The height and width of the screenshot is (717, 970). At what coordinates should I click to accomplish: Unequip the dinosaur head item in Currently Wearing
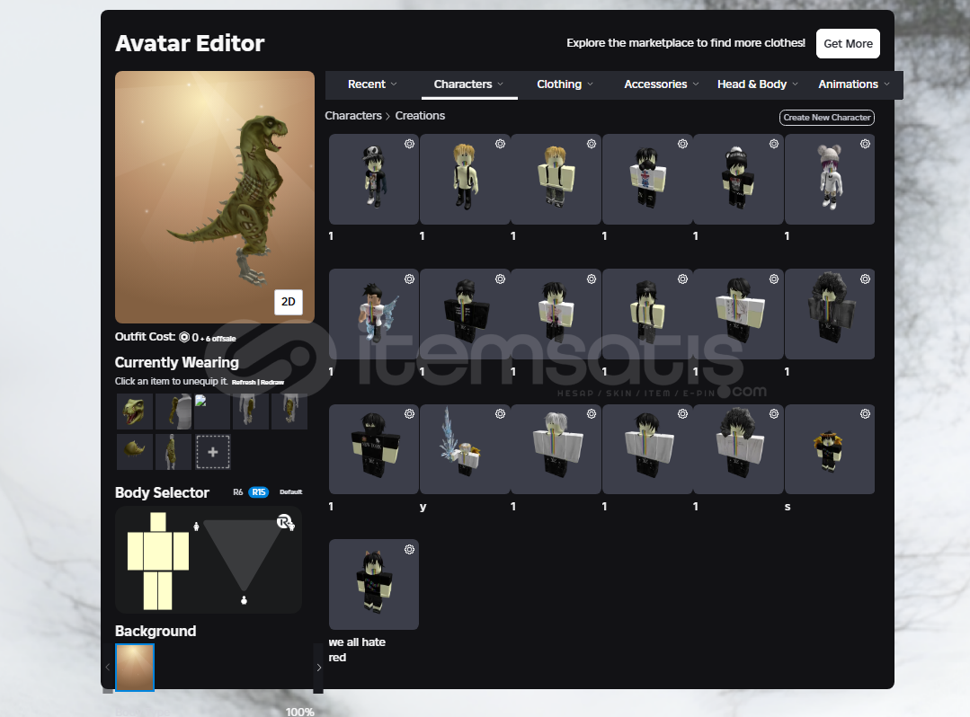(135, 411)
